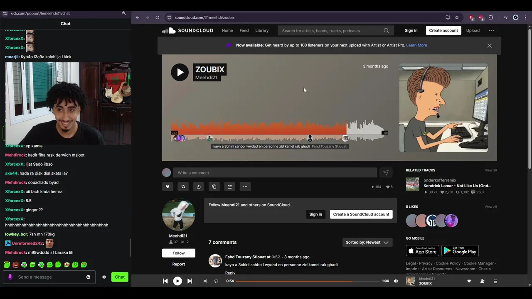Click the orange waveform to seek the track
Image resolution: width=532 pixels, height=299 pixels.
pyautogui.click(x=259, y=129)
